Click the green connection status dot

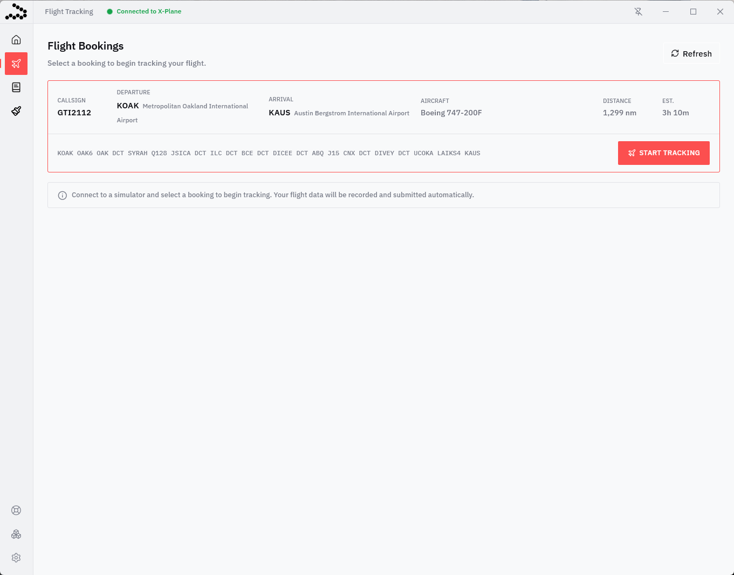[x=110, y=12]
